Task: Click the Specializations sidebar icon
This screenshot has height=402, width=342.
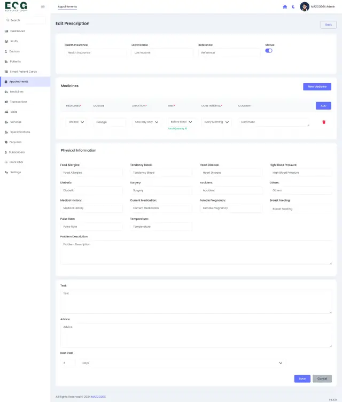Action: (x=6, y=132)
